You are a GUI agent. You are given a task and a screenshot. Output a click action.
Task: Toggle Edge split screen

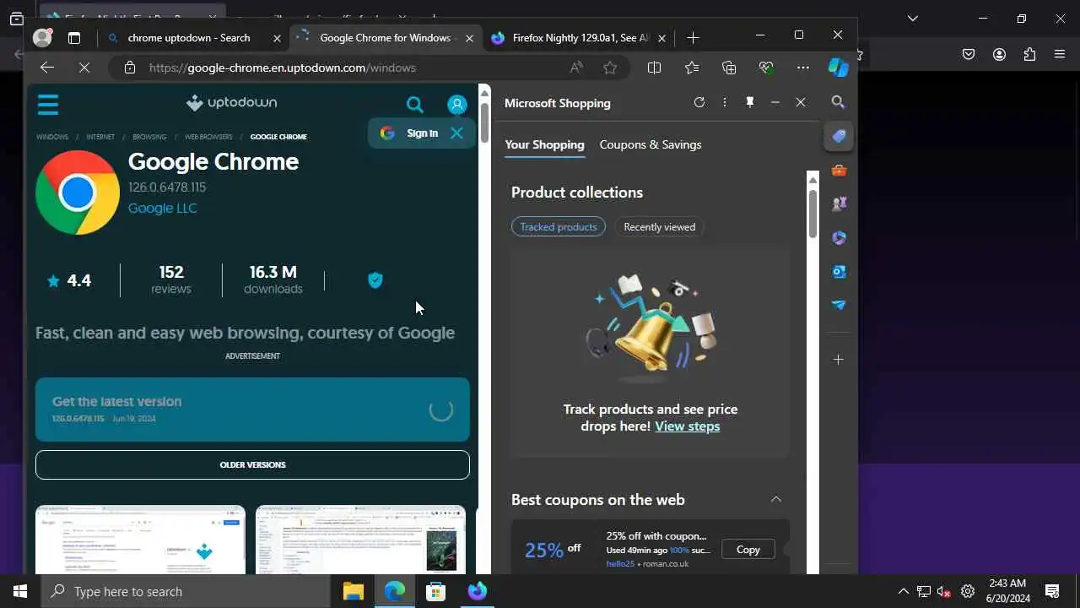pyautogui.click(x=654, y=68)
